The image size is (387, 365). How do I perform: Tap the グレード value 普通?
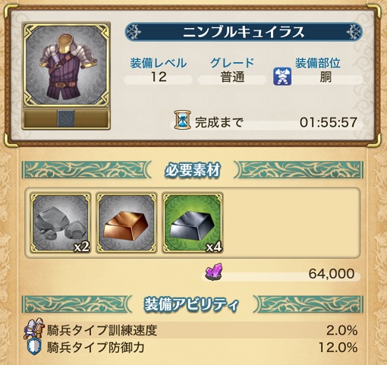click(x=232, y=77)
